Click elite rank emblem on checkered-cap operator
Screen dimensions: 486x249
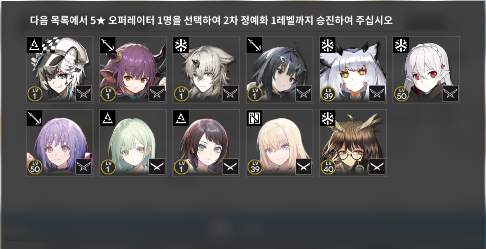click(84, 94)
